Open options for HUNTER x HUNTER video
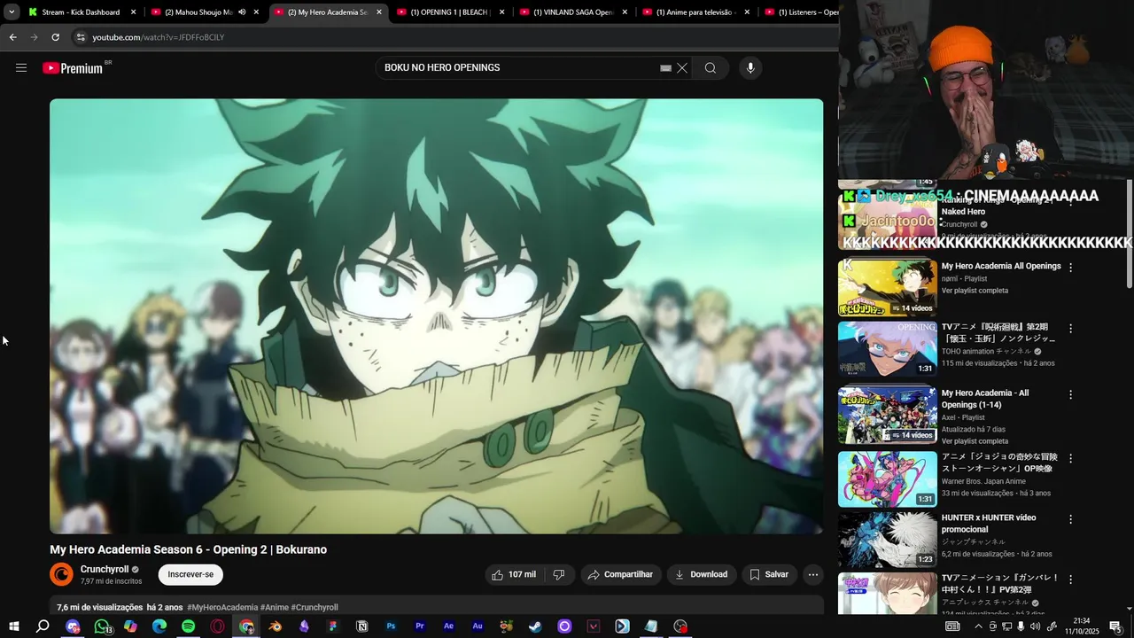The height and width of the screenshot is (638, 1134). (x=1070, y=519)
